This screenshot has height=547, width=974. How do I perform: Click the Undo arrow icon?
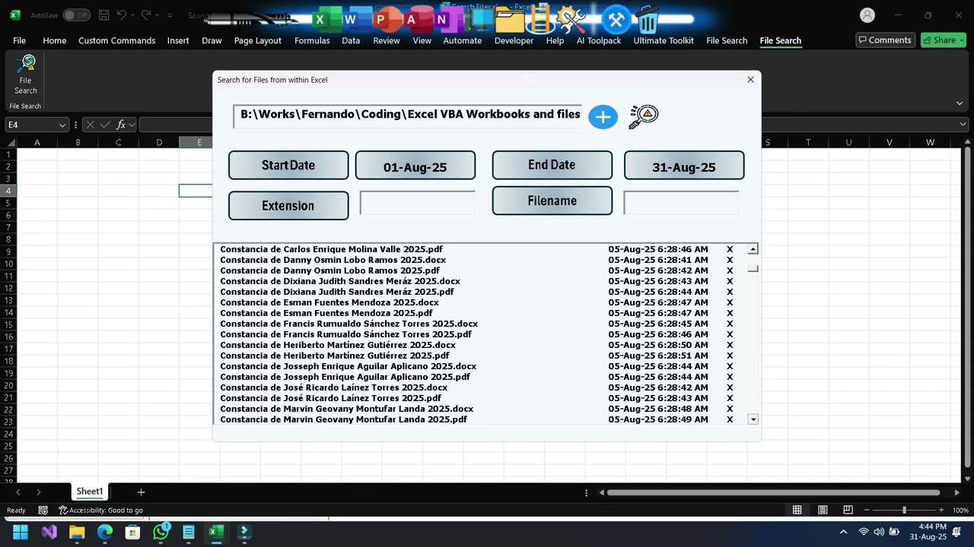tap(121, 15)
